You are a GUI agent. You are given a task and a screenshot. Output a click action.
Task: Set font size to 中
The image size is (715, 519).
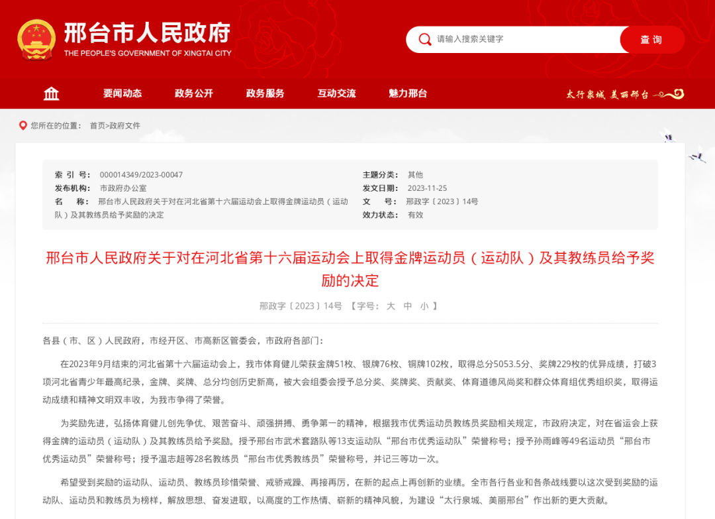tap(408, 306)
